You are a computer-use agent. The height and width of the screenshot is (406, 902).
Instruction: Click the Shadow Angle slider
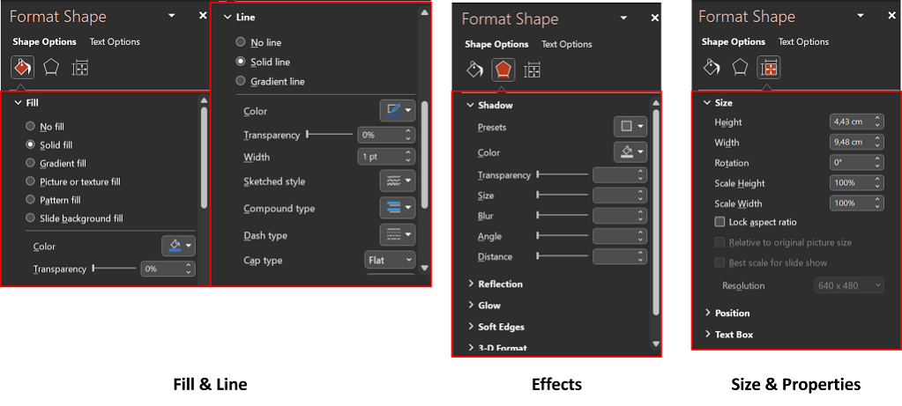562,235
